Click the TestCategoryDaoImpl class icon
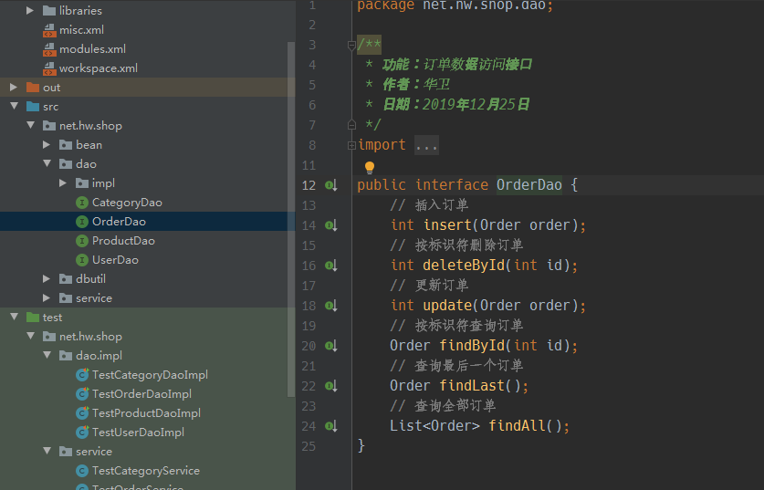764x490 pixels. (82, 374)
